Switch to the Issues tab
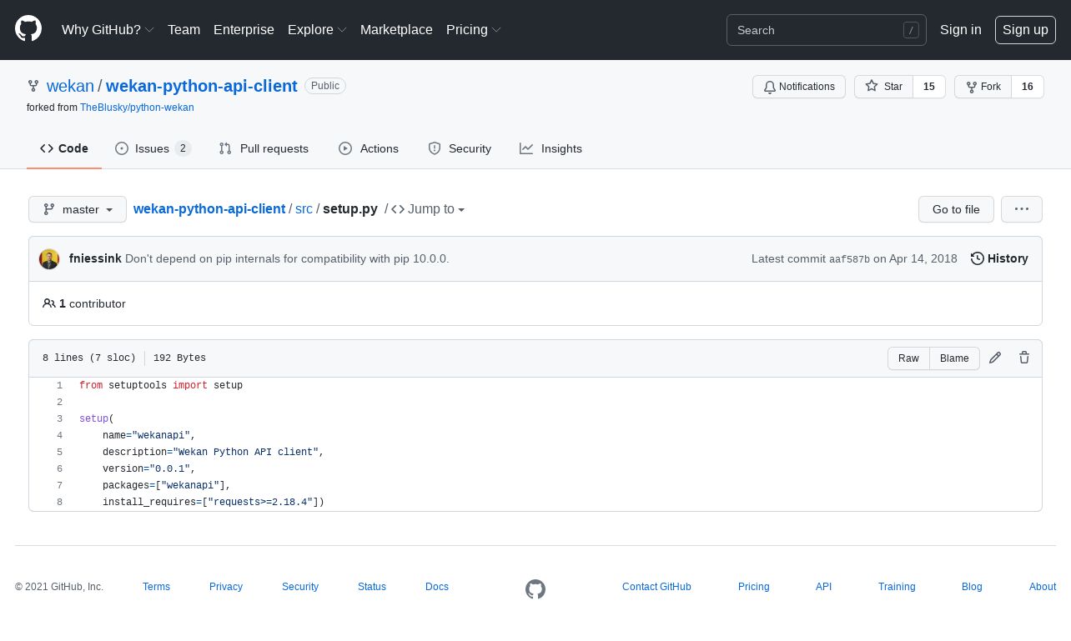This screenshot has width=1071, height=641. click(x=153, y=148)
